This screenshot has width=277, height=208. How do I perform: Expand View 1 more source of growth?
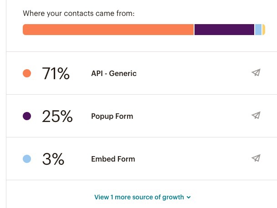click(x=143, y=197)
